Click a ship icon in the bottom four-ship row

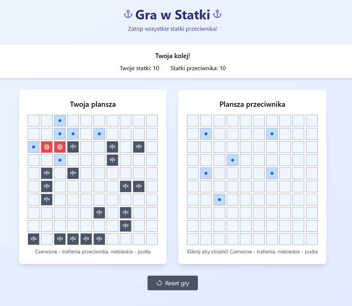point(73,239)
